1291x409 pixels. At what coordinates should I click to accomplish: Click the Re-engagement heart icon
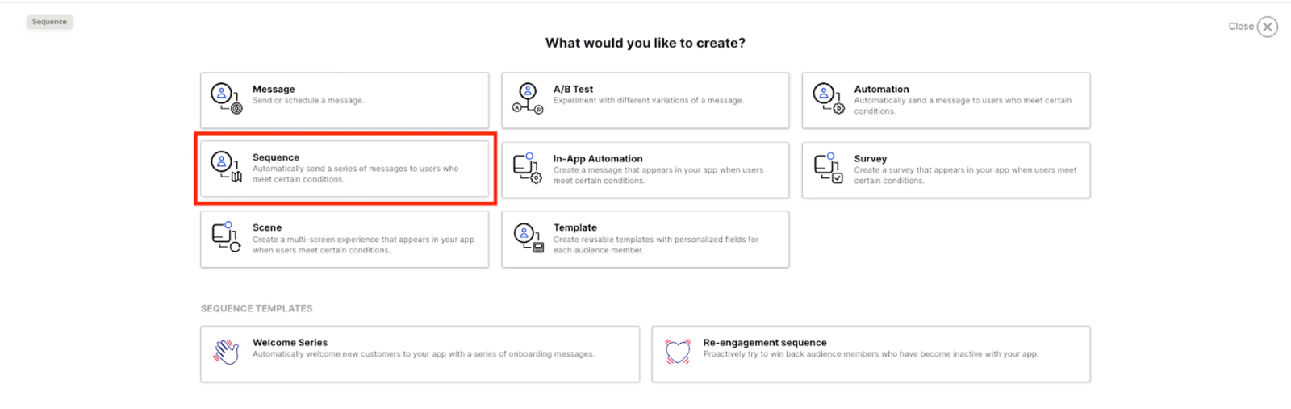click(678, 352)
